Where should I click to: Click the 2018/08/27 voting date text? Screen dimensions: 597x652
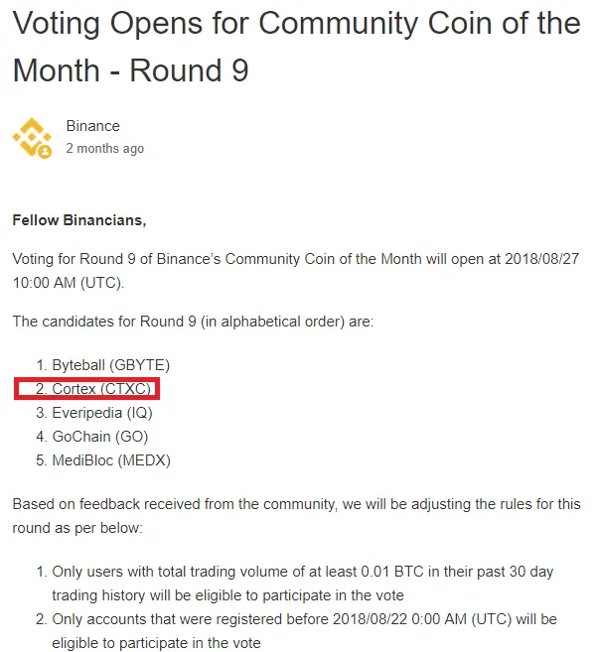coord(542,259)
